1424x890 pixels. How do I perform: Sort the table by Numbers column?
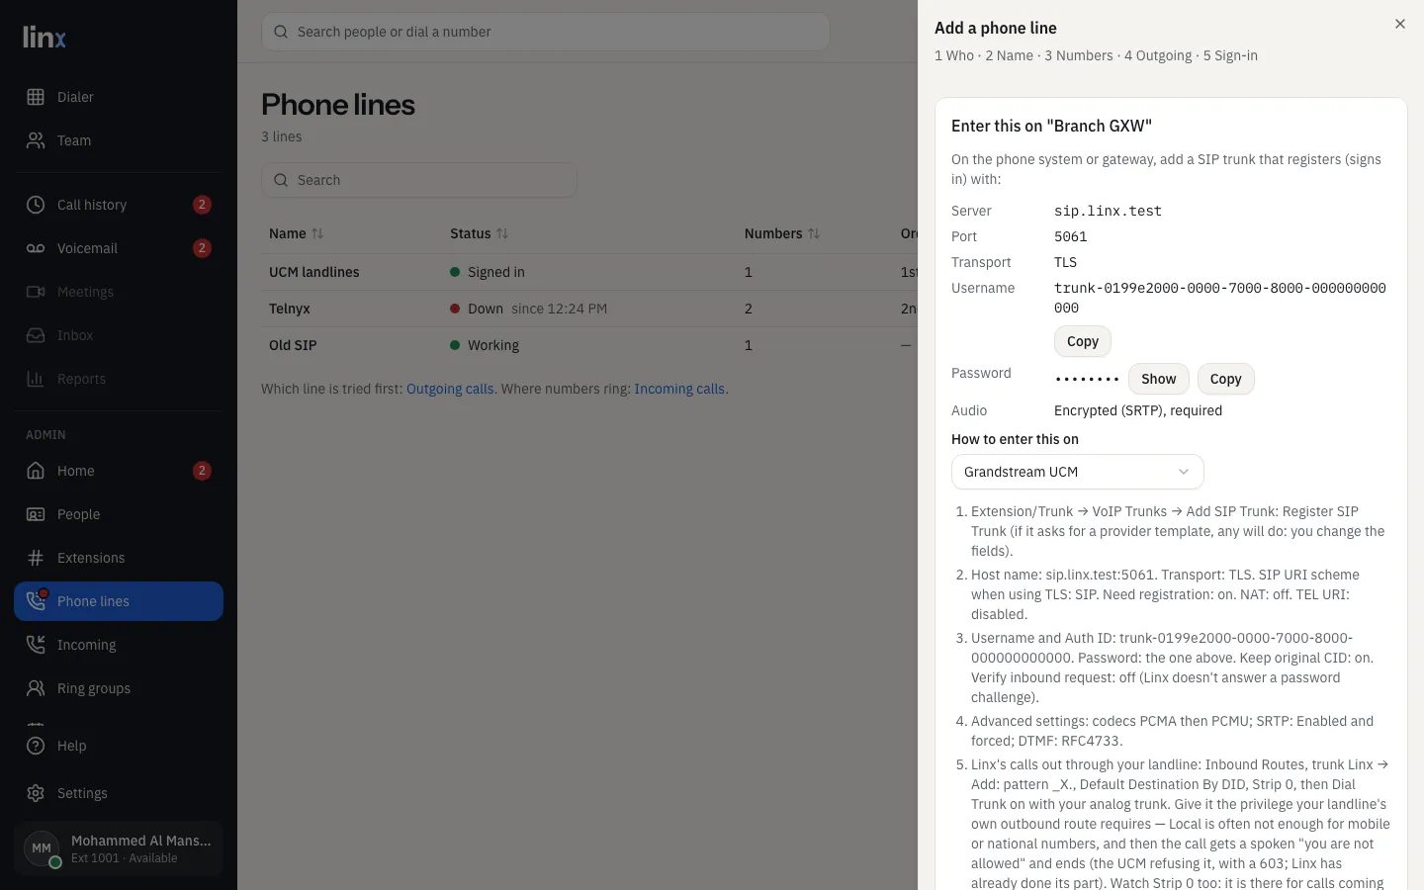tap(782, 233)
